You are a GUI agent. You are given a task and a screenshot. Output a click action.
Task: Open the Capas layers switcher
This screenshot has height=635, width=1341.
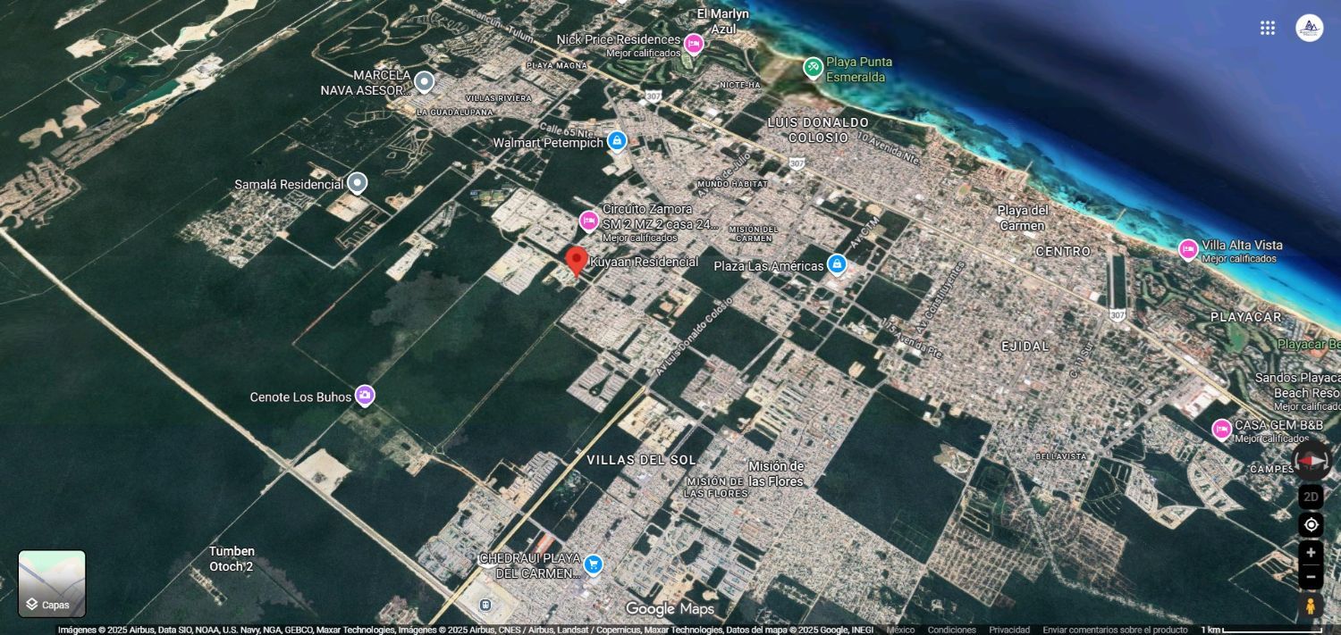[x=52, y=583]
